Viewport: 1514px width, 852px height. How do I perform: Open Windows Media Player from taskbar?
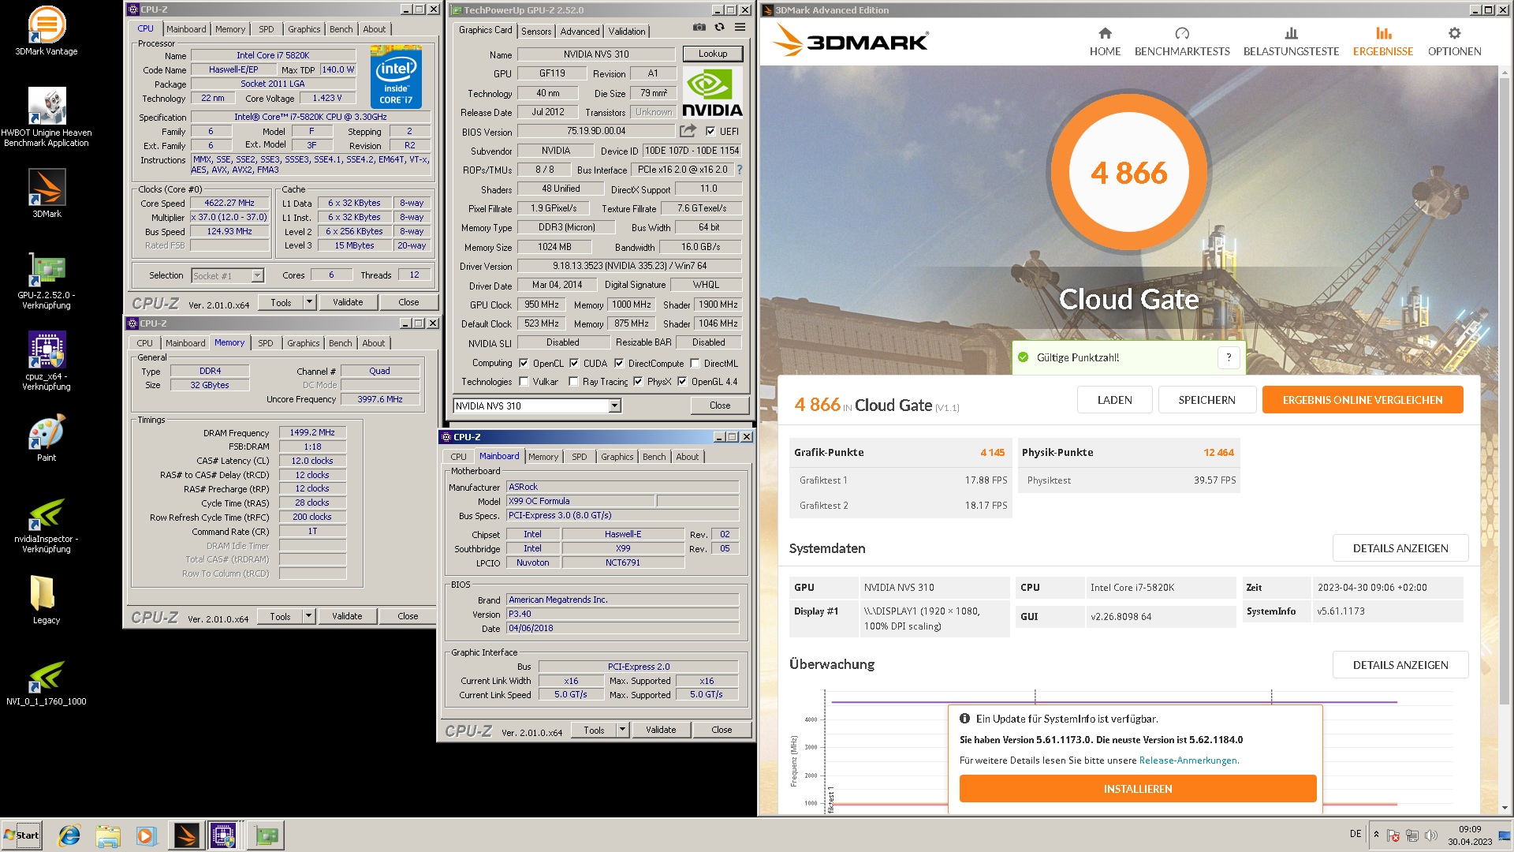146,835
